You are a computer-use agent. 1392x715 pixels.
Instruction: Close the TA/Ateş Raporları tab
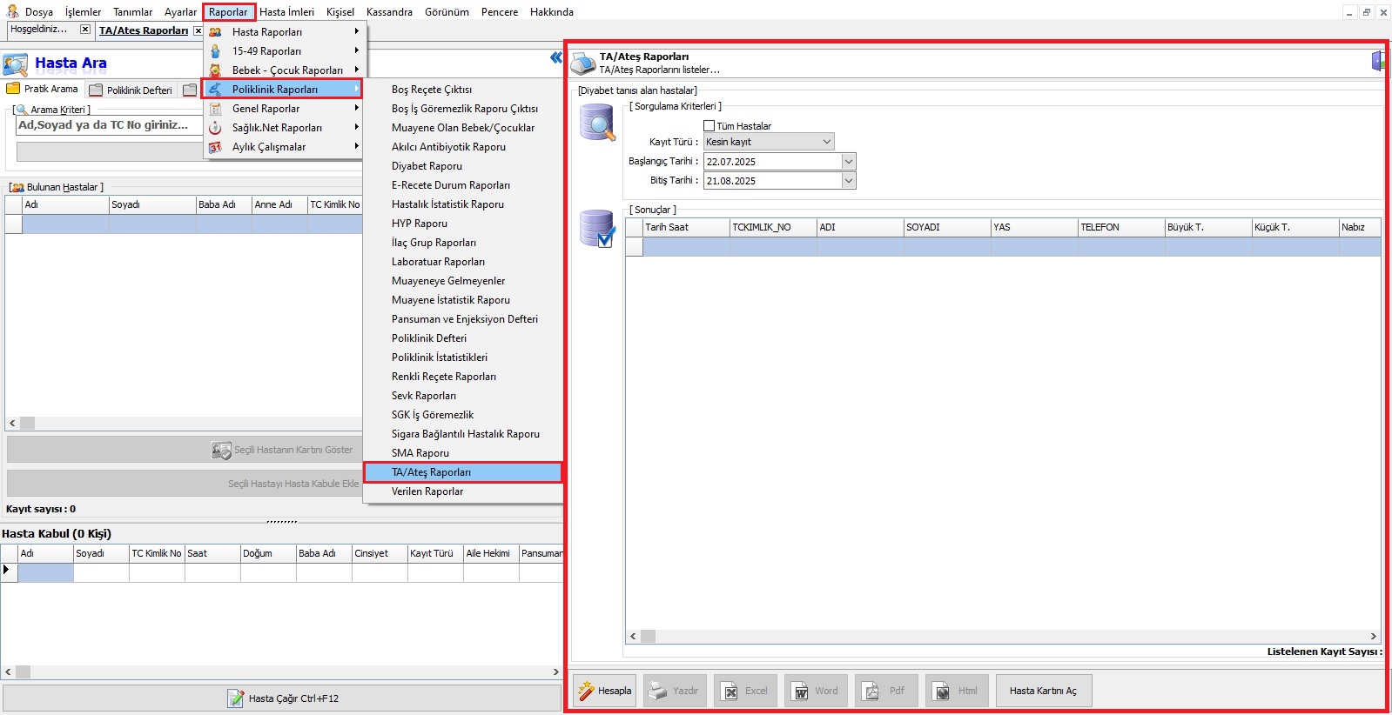pyautogui.click(x=198, y=30)
